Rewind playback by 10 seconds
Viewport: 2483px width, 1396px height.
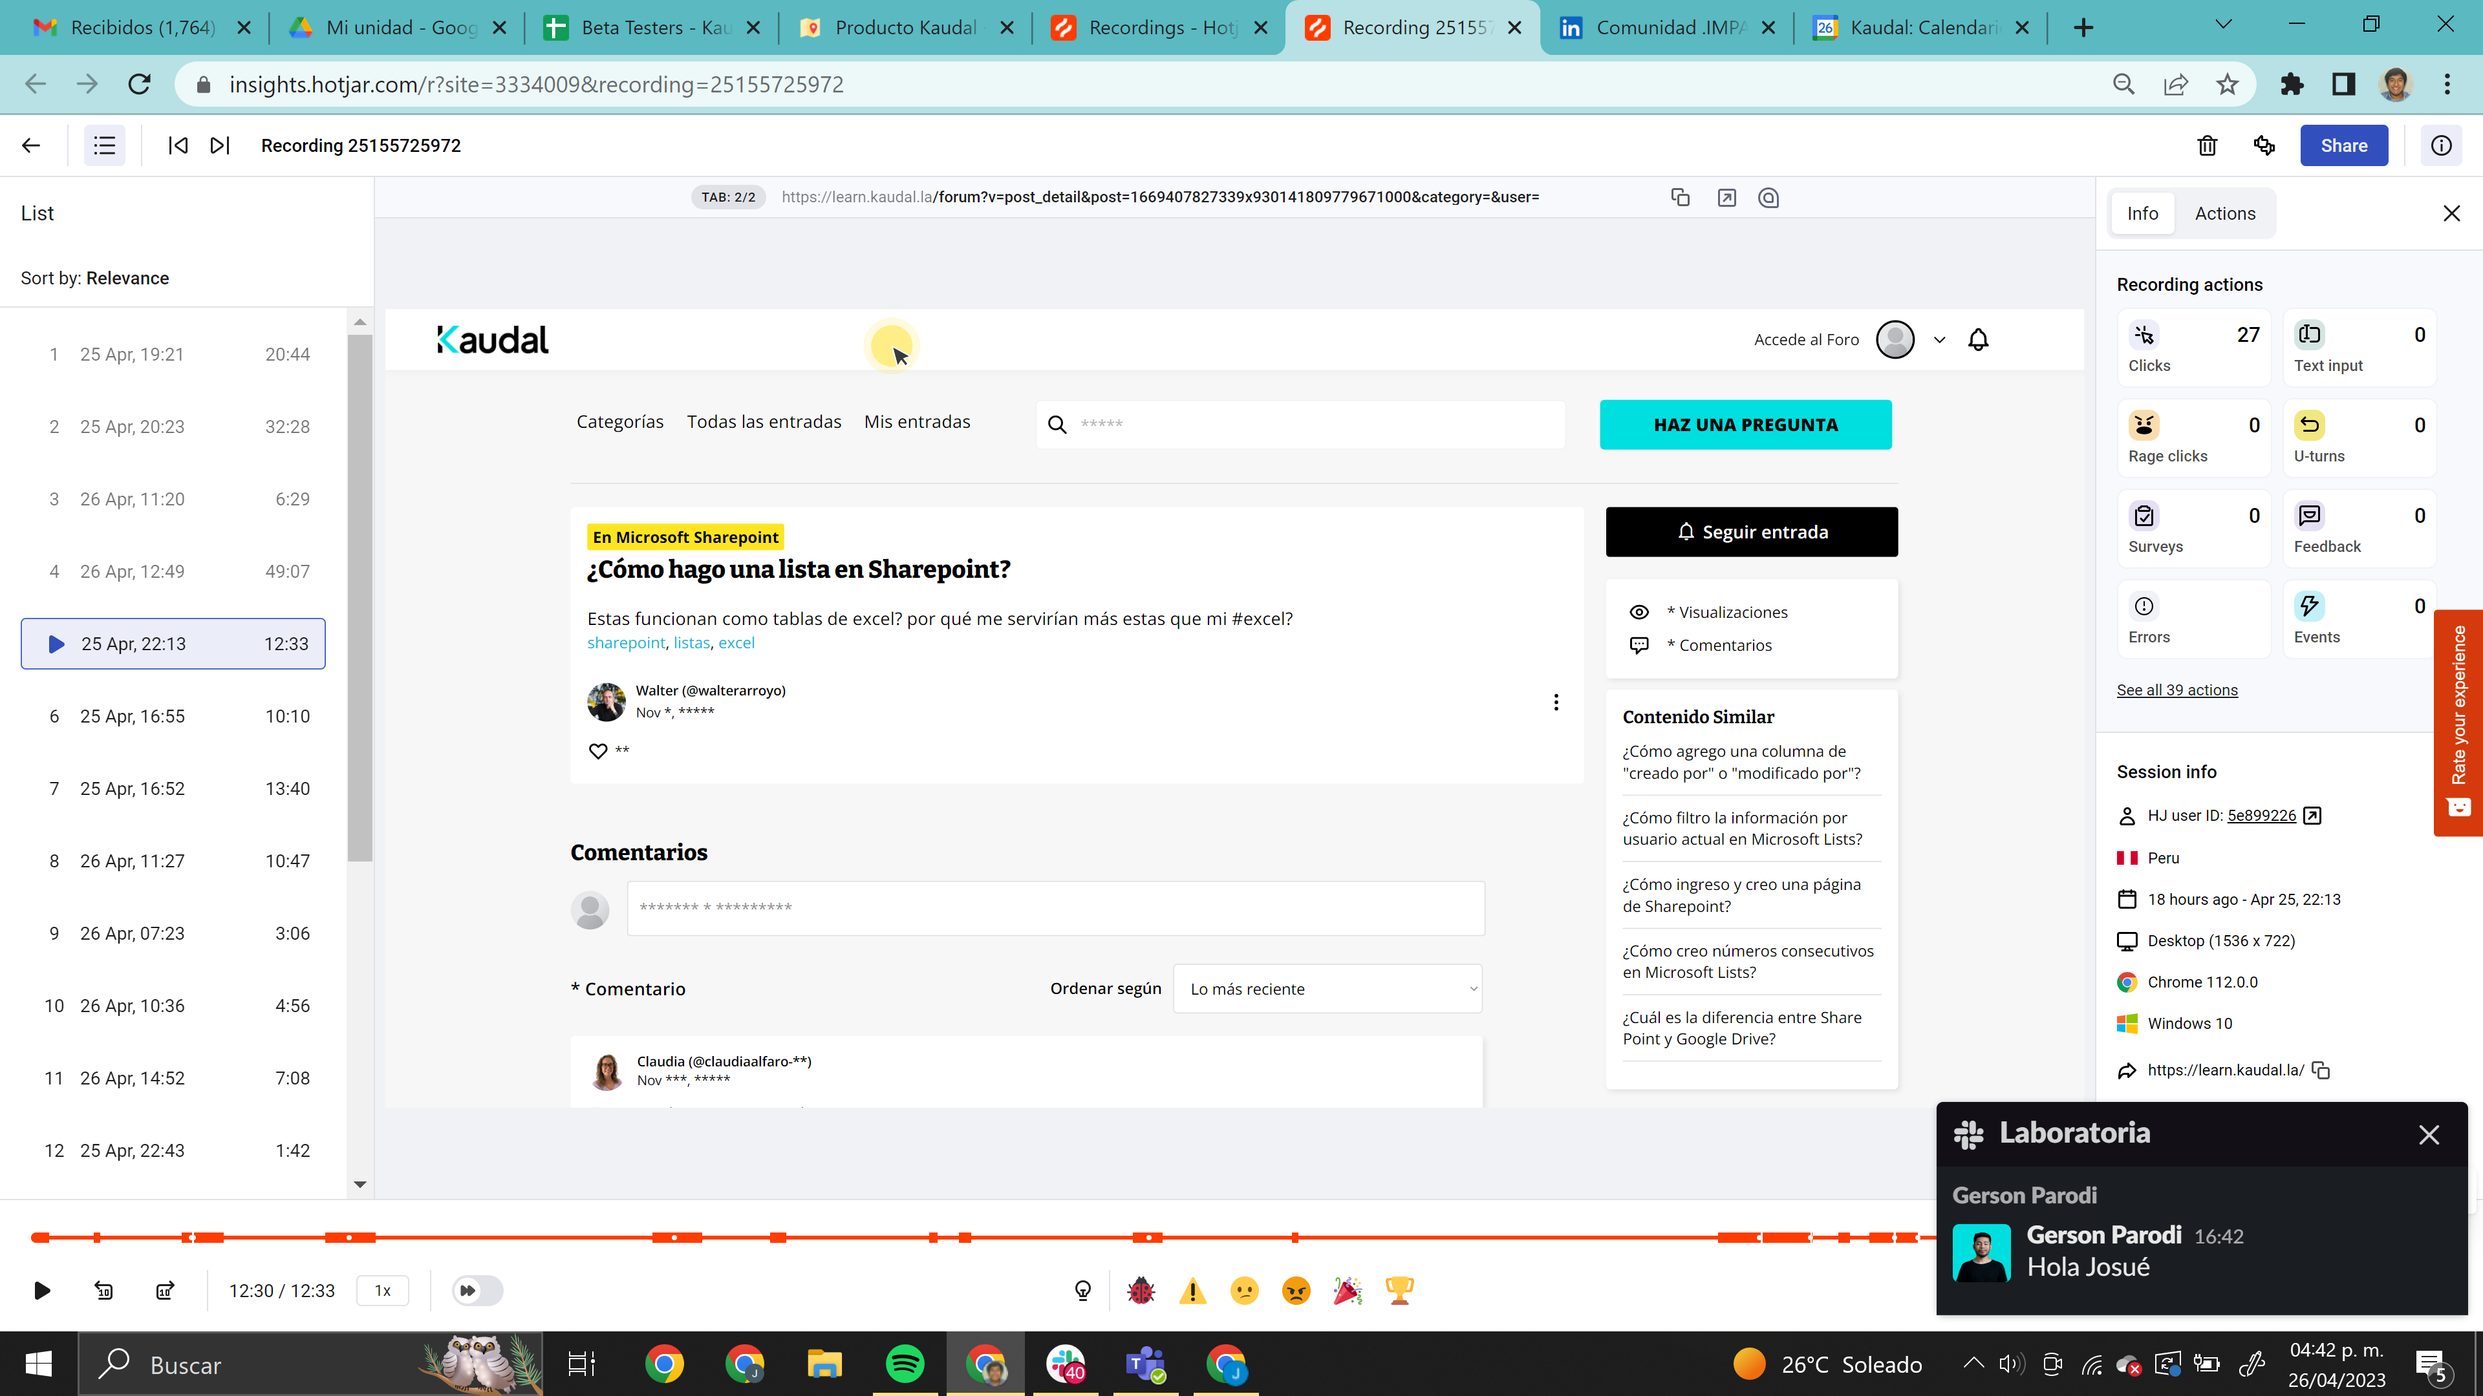coord(104,1290)
